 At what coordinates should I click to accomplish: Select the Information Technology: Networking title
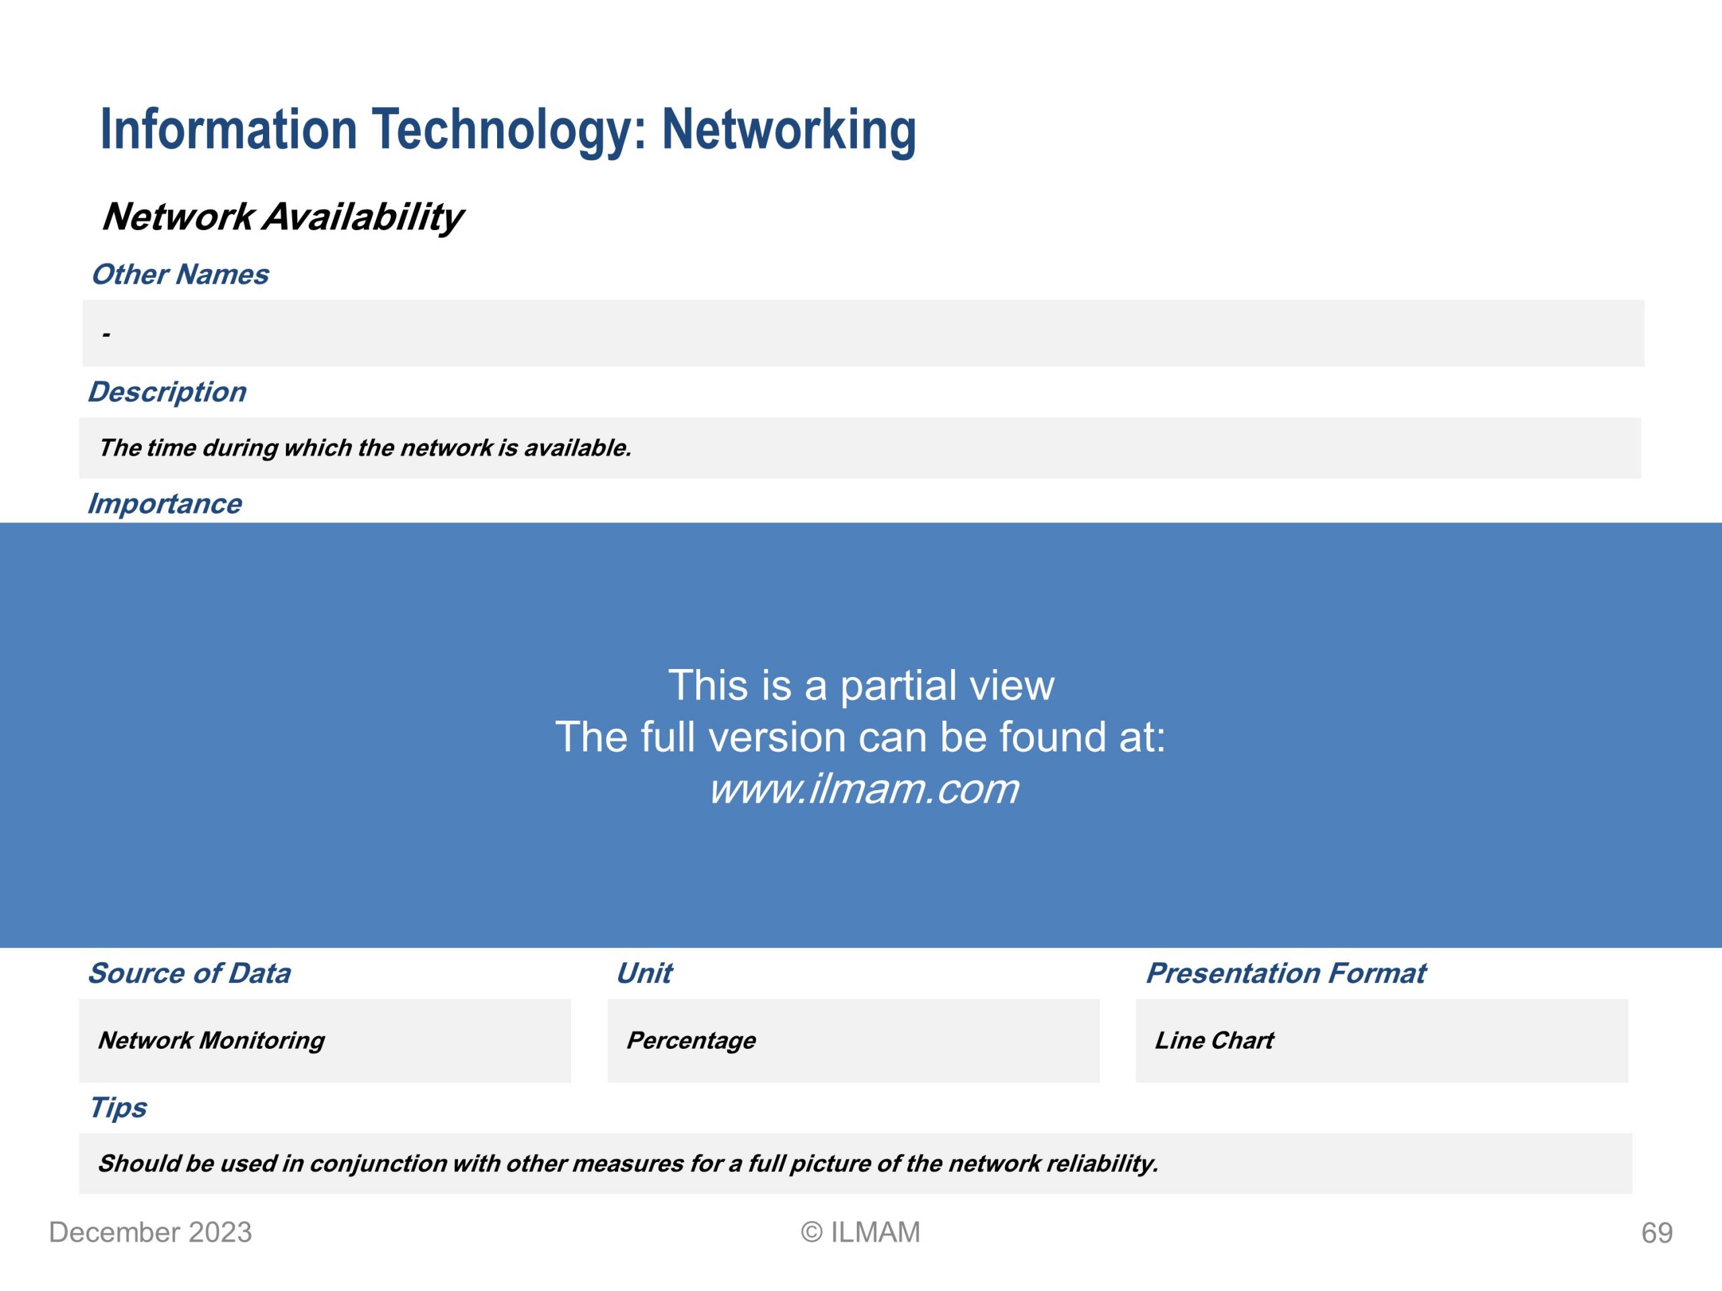point(509,130)
